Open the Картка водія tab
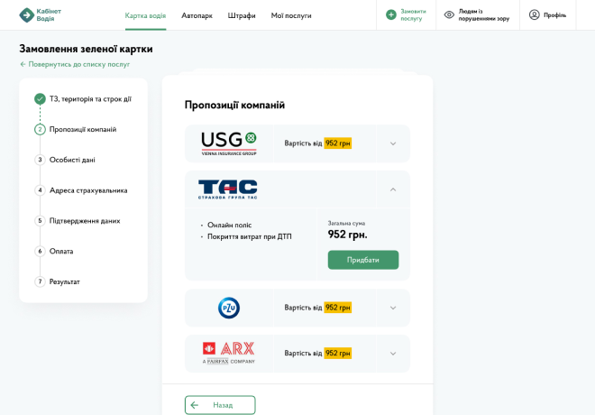 [x=145, y=15]
